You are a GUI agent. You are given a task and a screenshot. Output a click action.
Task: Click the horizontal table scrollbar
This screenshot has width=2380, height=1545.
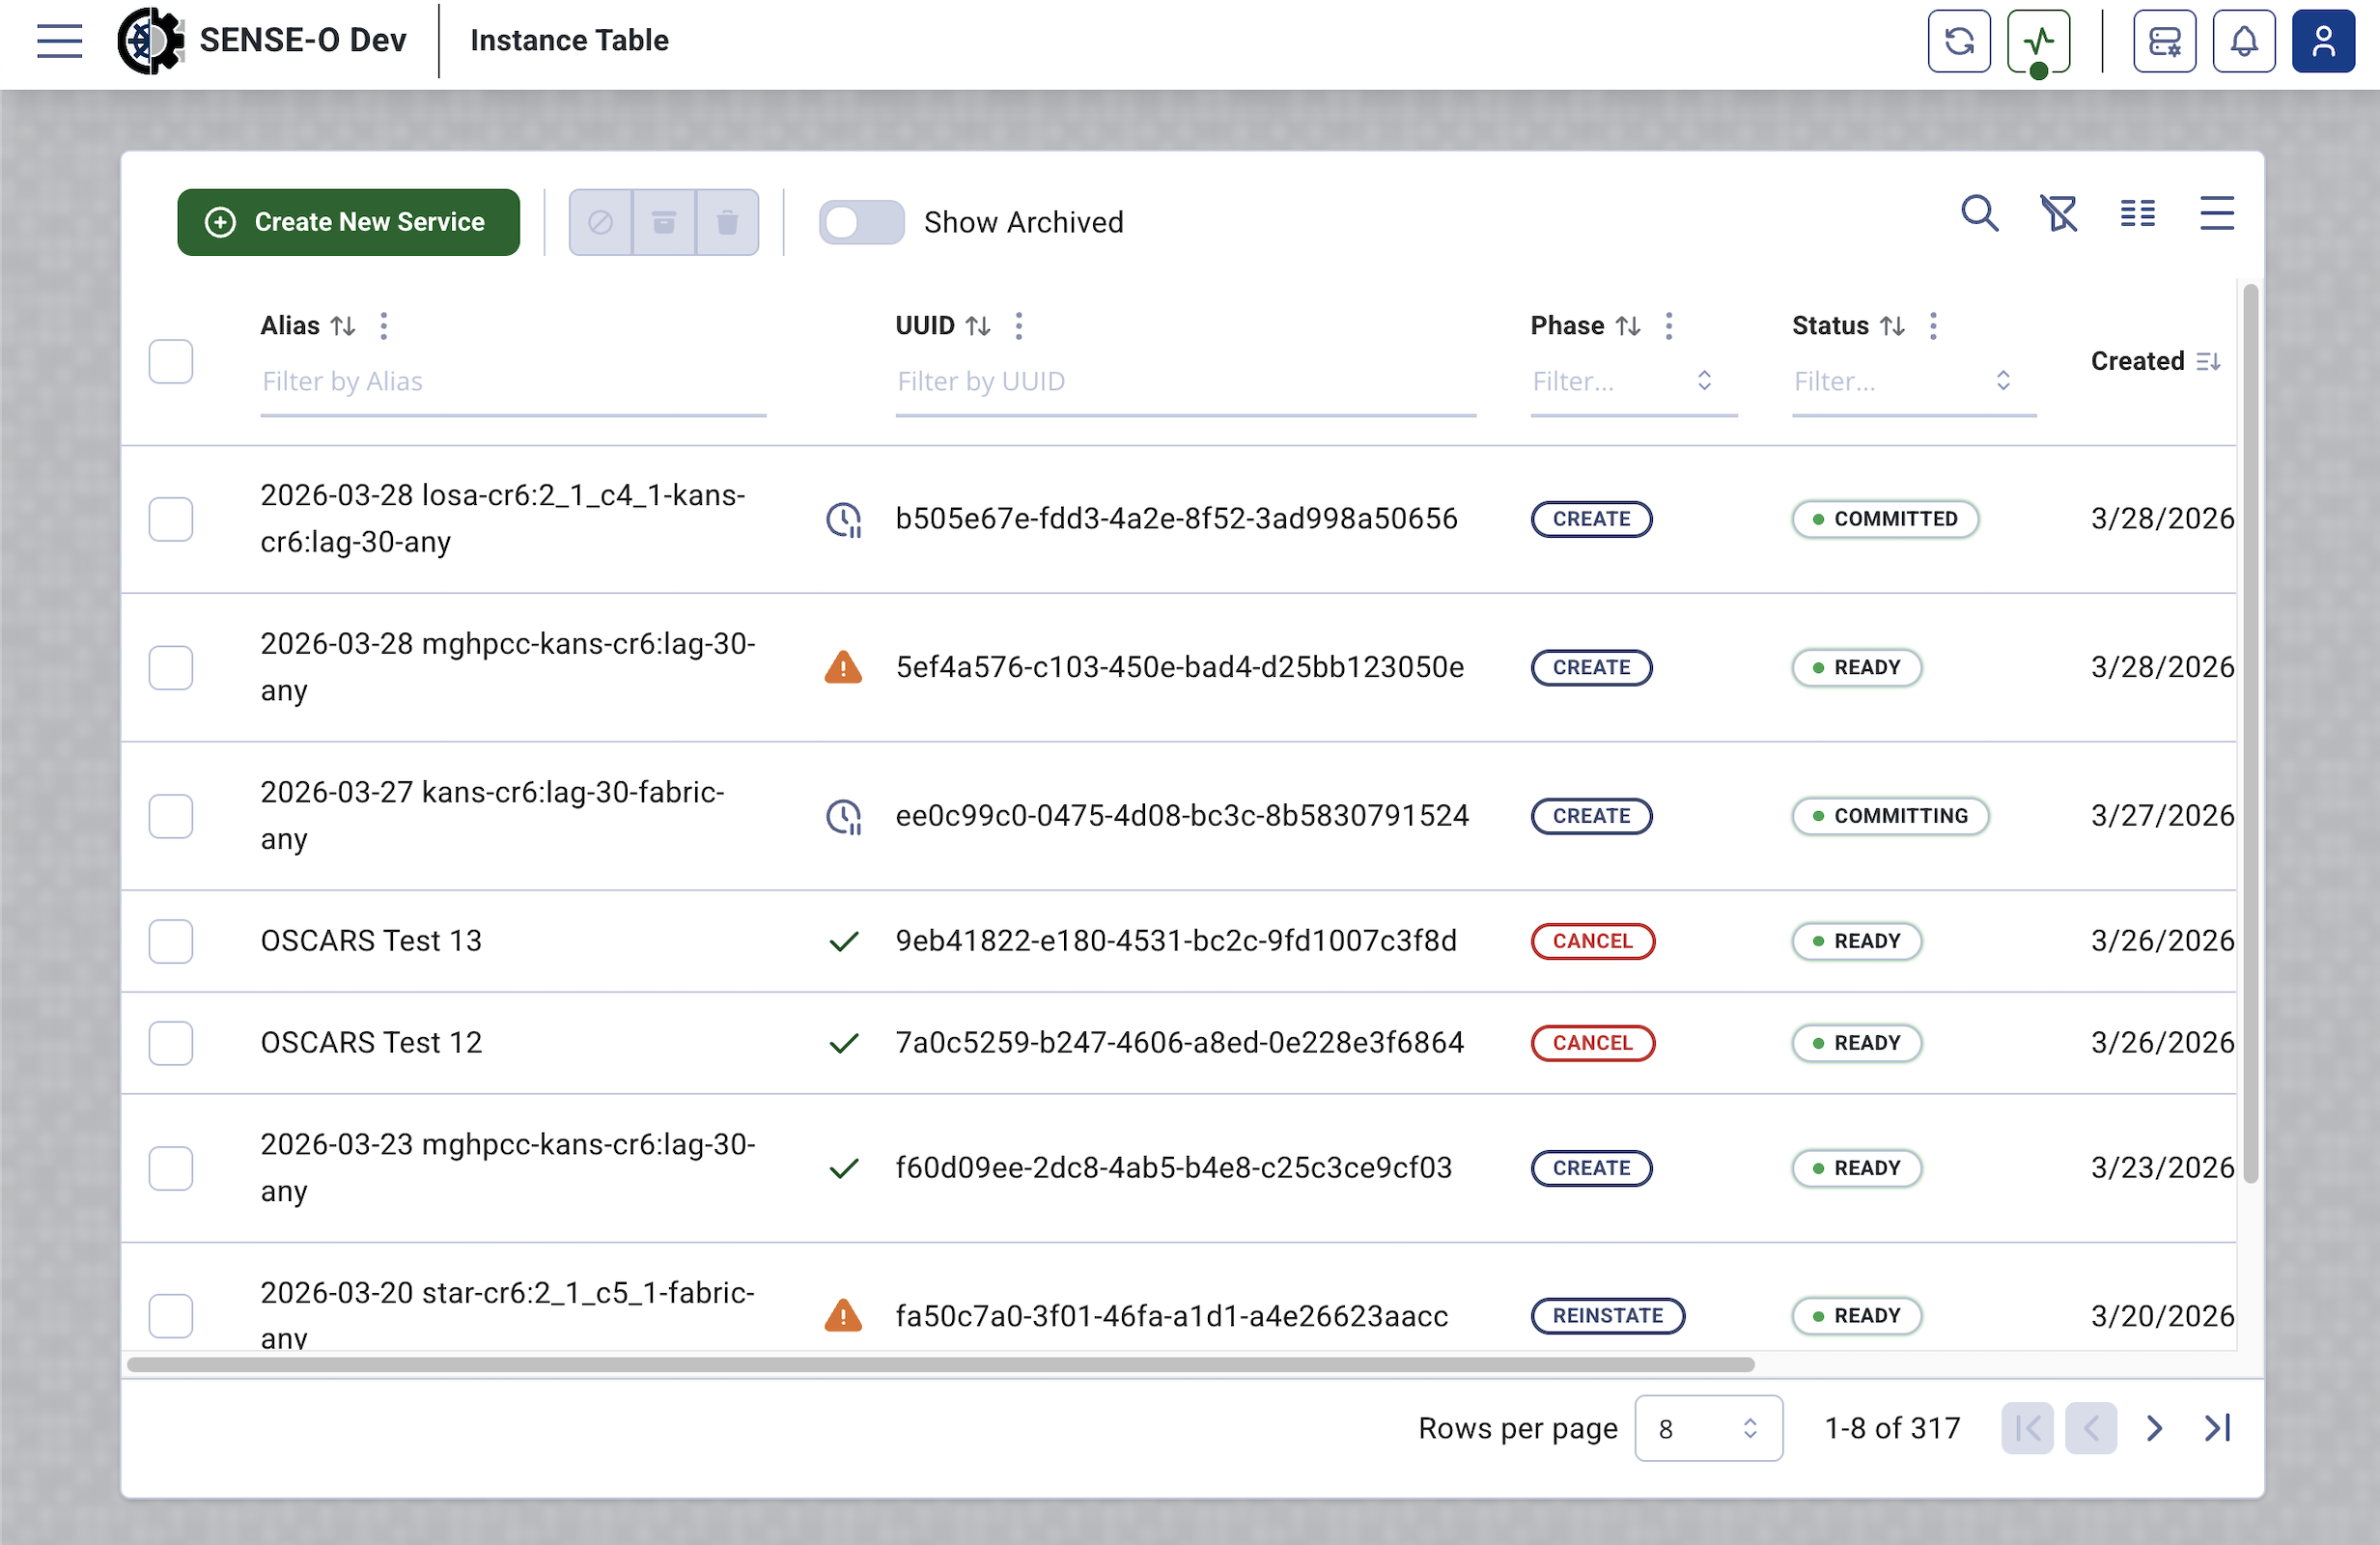pyautogui.click(x=940, y=1365)
